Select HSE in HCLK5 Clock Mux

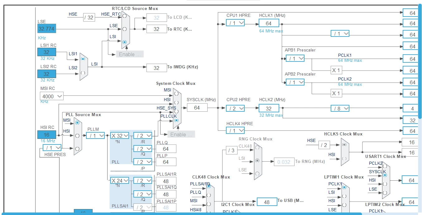click(344, 144)
